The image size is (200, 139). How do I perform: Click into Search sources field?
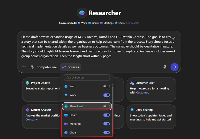[87, 77]
